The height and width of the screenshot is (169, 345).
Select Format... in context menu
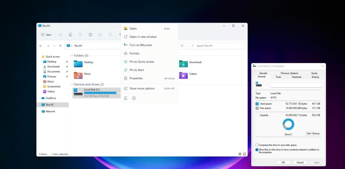click(149, 53)
